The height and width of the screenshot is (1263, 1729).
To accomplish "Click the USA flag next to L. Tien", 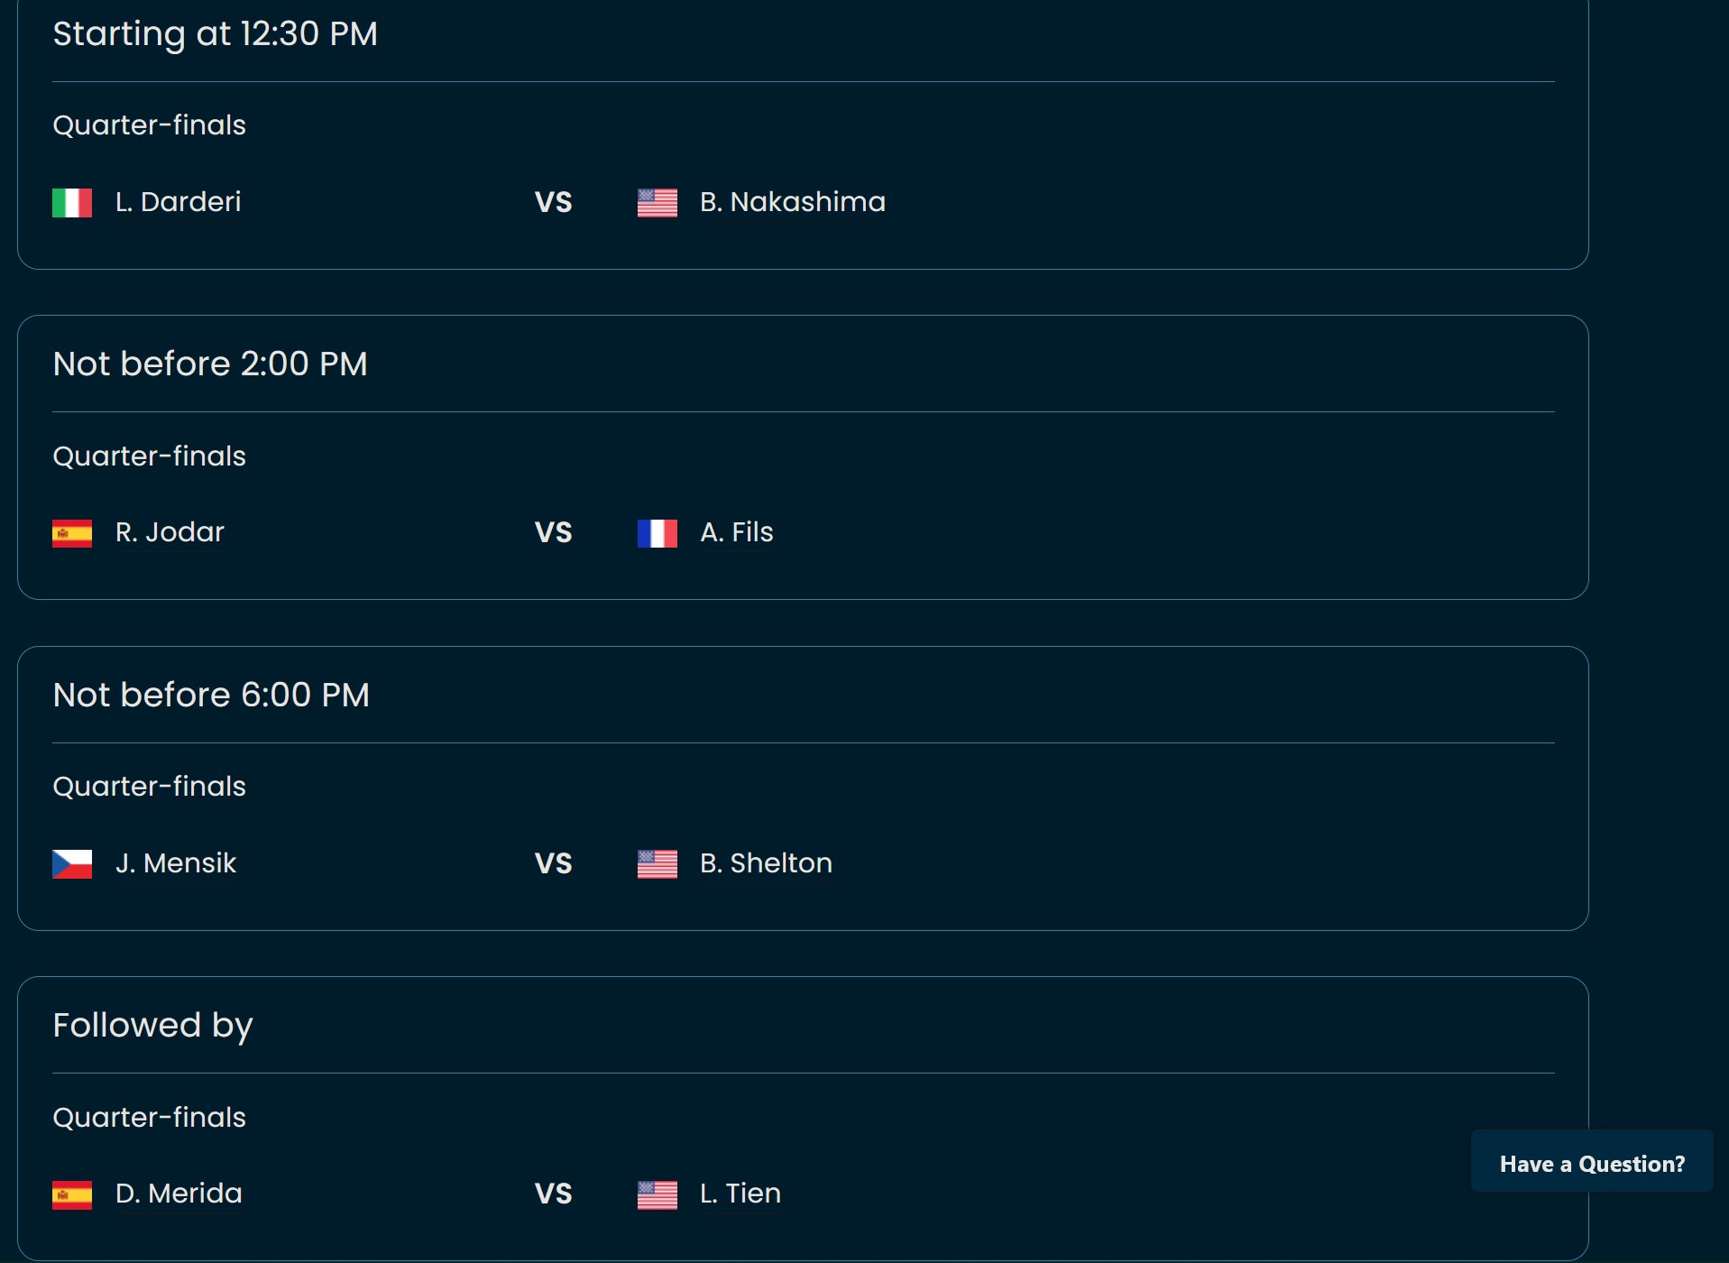I will (x=658, y=1195).
